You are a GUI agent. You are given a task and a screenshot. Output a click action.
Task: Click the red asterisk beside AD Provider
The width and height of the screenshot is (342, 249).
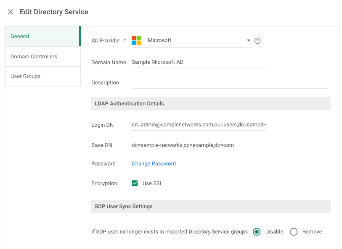click(x=124, y=40)
